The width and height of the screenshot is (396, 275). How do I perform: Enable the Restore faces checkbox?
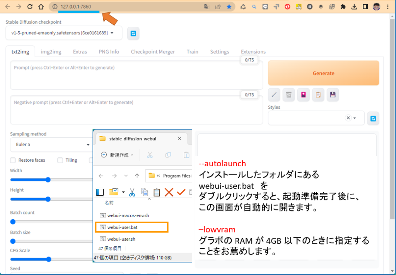coord(13,160)
